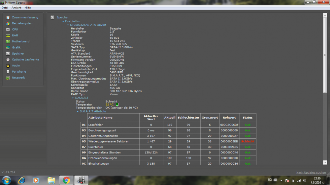Open the CPU section icon

tap(8, 30)
